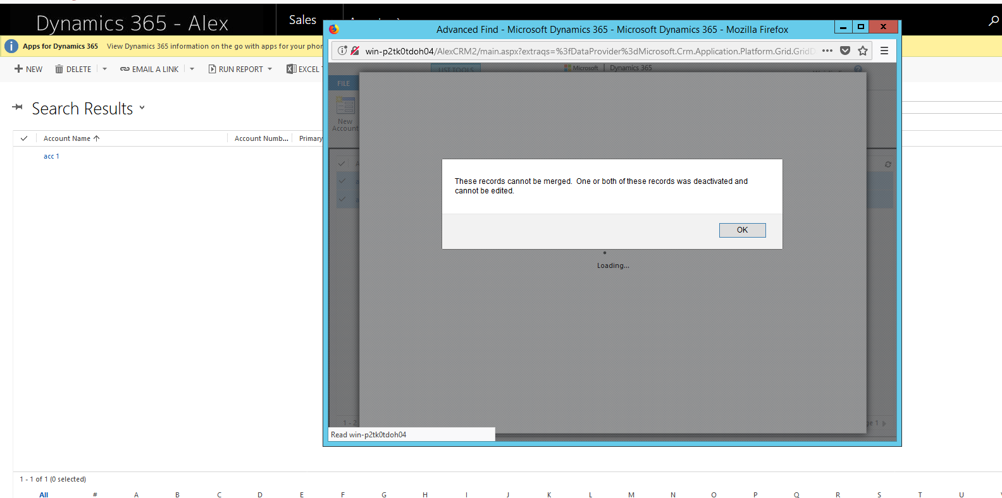The image size is (1002, 498).
Task: Open the Sales area in navigation bar
Action: (x=302, y=20)
